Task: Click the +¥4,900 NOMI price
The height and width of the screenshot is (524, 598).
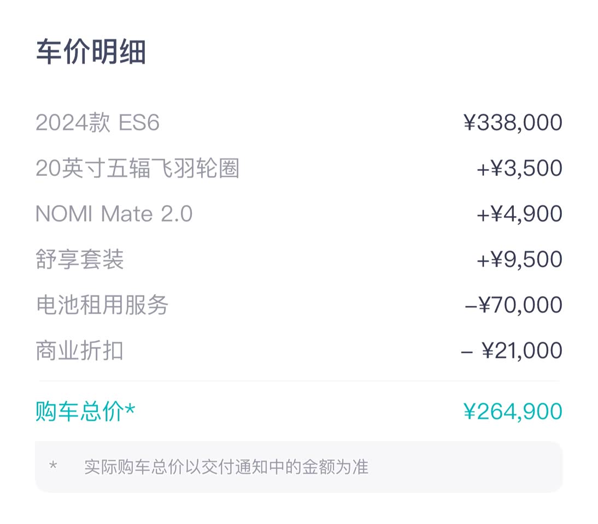Action: click(519, 214)
